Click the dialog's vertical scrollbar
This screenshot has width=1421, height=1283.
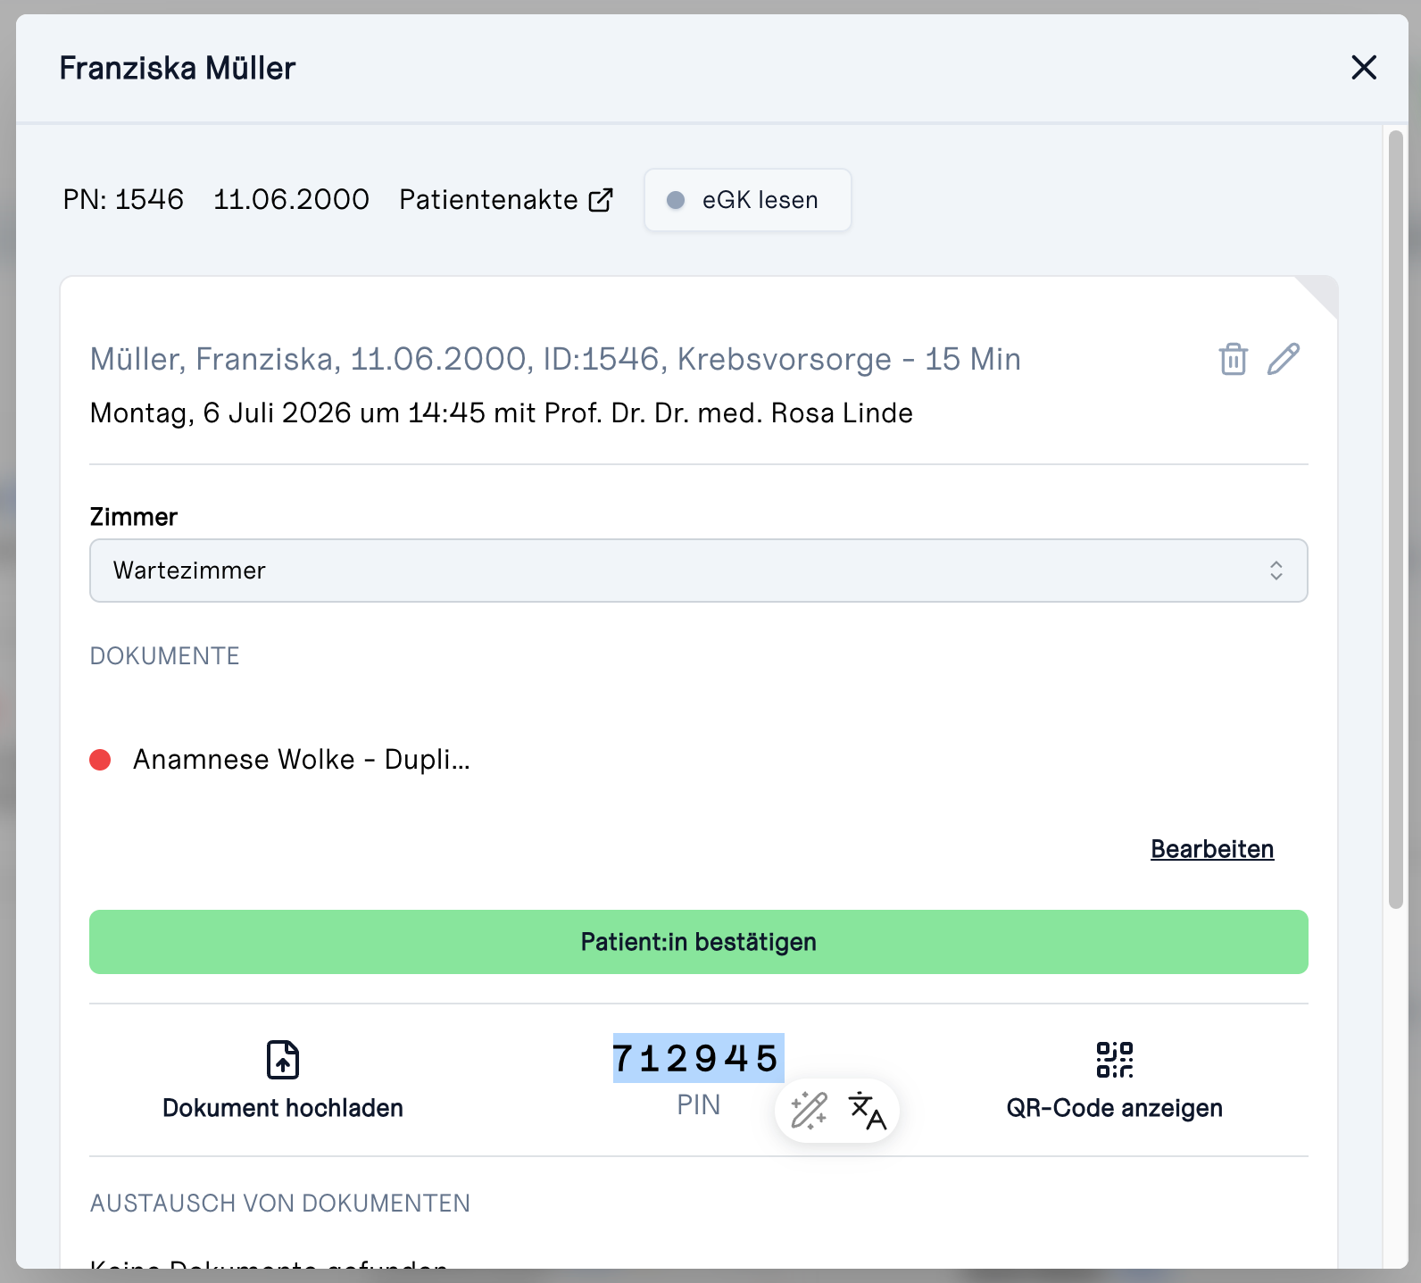[1396, 520]
